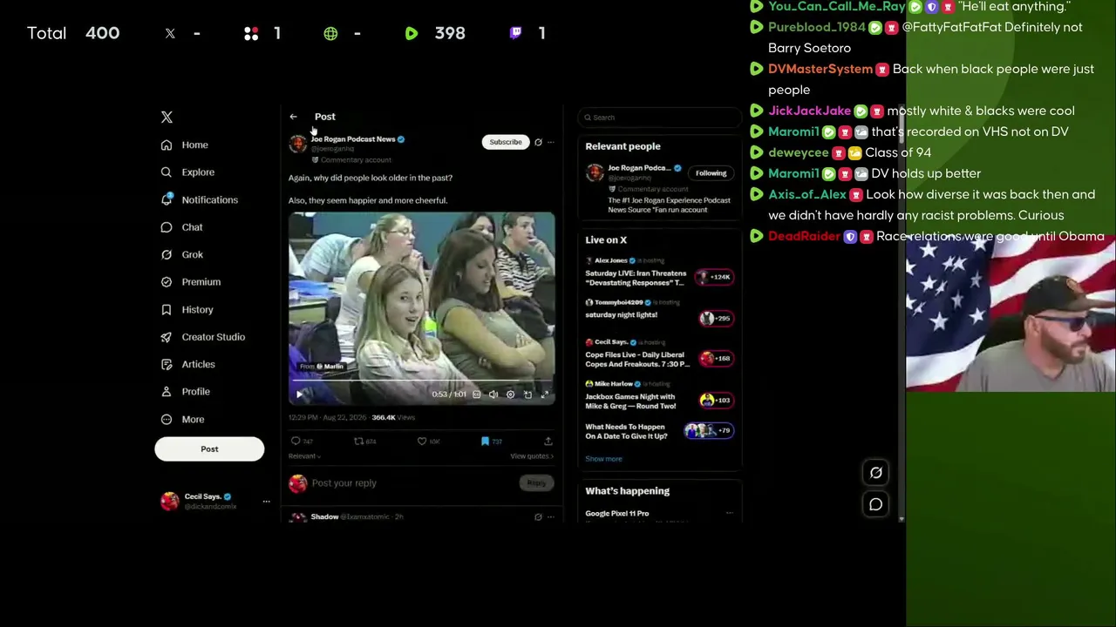Viewport: 1116px width, 627px height.
Task: Click the four-dot viewer icon in the top bar
Action: [x=251, y=33]
